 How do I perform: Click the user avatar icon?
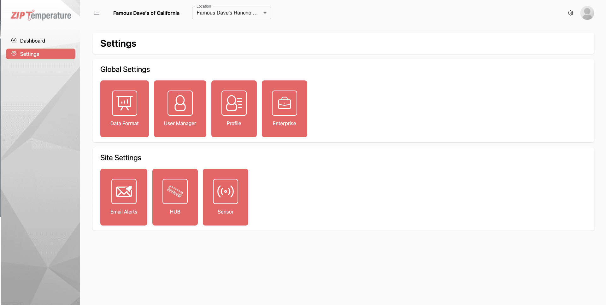[x=587, y=13]
